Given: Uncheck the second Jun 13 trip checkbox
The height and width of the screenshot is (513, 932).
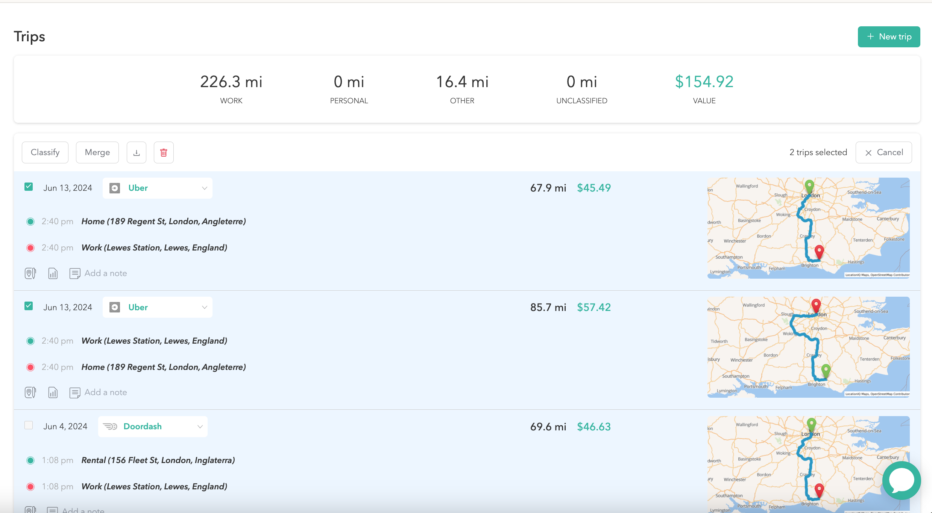Looking at the screenshot, I should pyautogui.click(x=29, y=306).
